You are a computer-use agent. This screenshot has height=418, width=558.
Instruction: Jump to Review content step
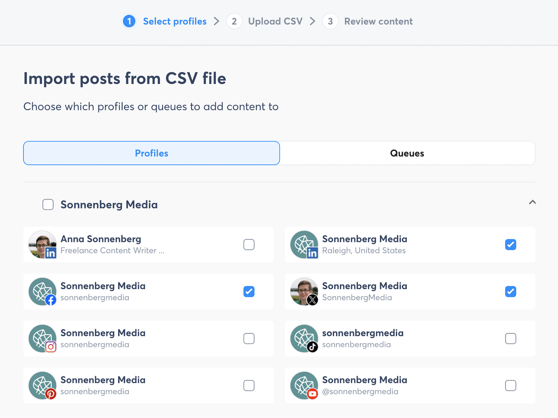tap(378, 21)
